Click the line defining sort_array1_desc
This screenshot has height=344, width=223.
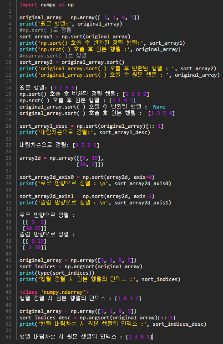pos(91,126)
